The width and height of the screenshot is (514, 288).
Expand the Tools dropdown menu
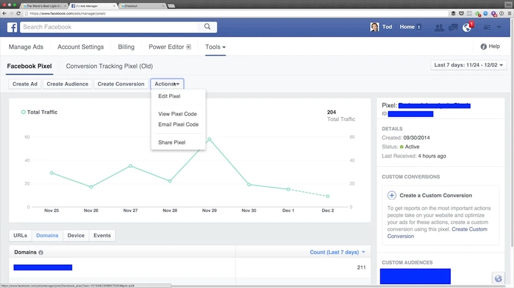[215, 47]
